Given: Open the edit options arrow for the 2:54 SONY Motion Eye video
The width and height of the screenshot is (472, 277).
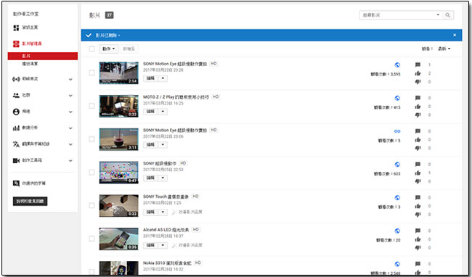Looking at the screenshot, I should point(163,78).
